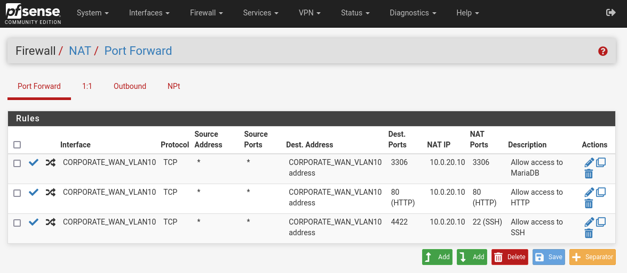Click the pfSense logo
This screenshot has width=627, height=273.
coord(33,13)
